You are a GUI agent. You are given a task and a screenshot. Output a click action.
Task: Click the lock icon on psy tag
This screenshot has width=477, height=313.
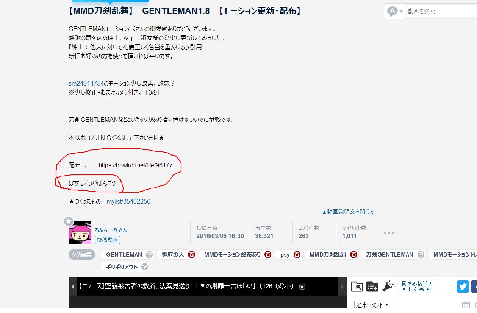[x=297, y=254]
